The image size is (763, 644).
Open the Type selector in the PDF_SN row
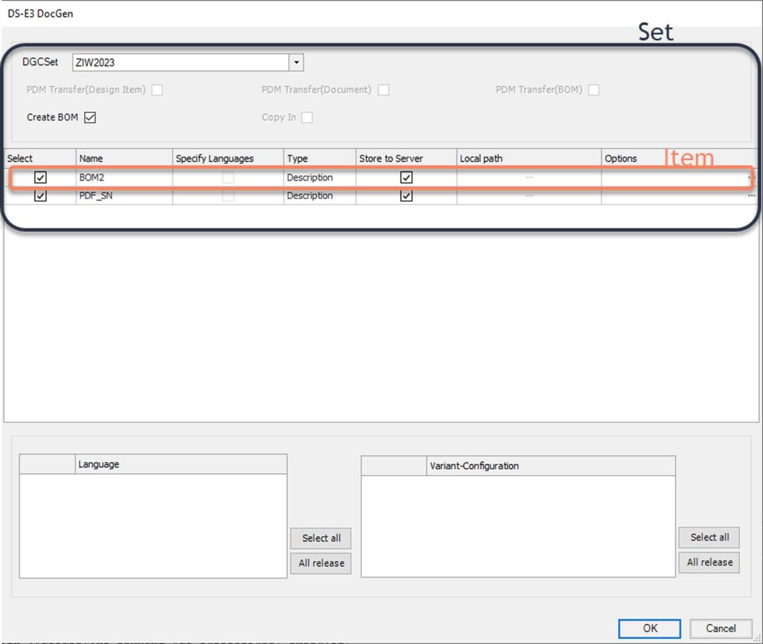click(318, 196)
